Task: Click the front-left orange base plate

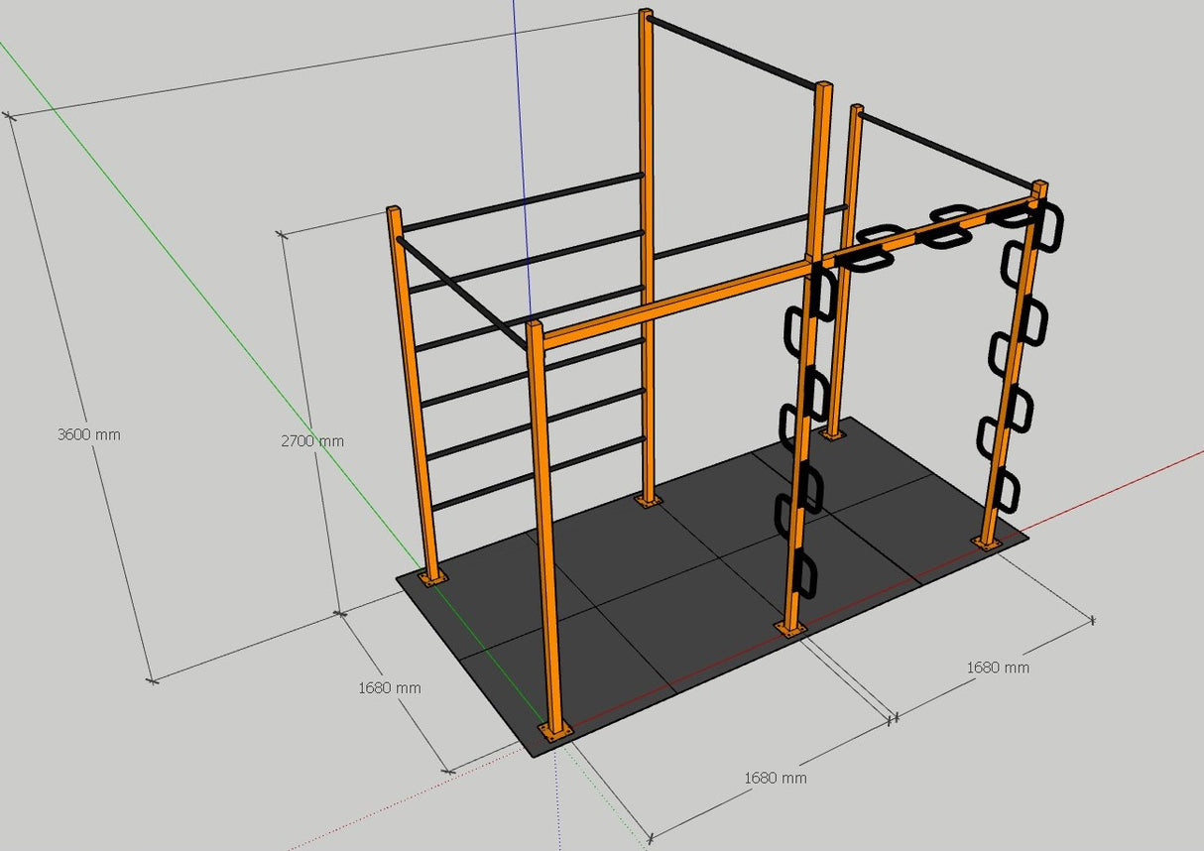Action: click(555, 731)
